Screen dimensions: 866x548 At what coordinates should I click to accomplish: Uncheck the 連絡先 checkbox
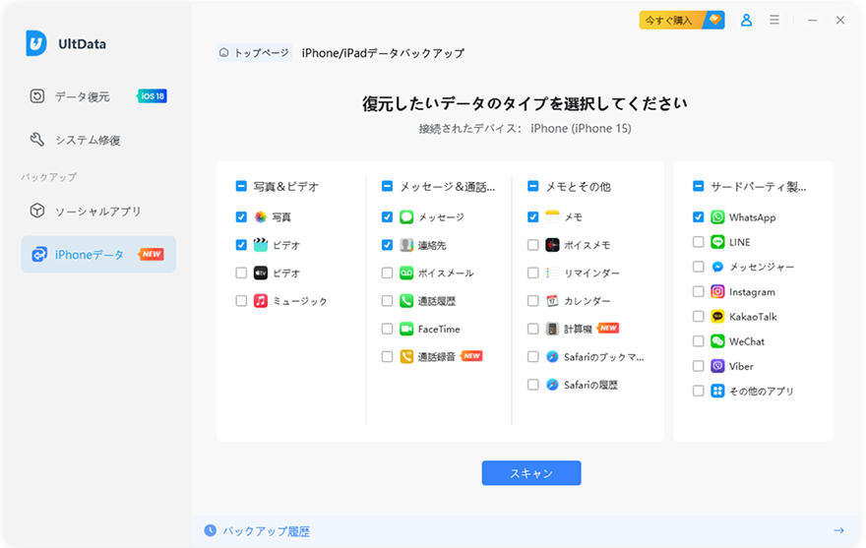point(387,245)
